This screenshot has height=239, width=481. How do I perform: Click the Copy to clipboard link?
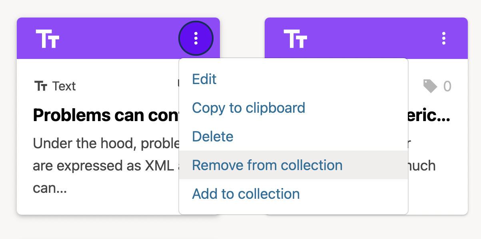pyautogui.click(x=249, y=108)
